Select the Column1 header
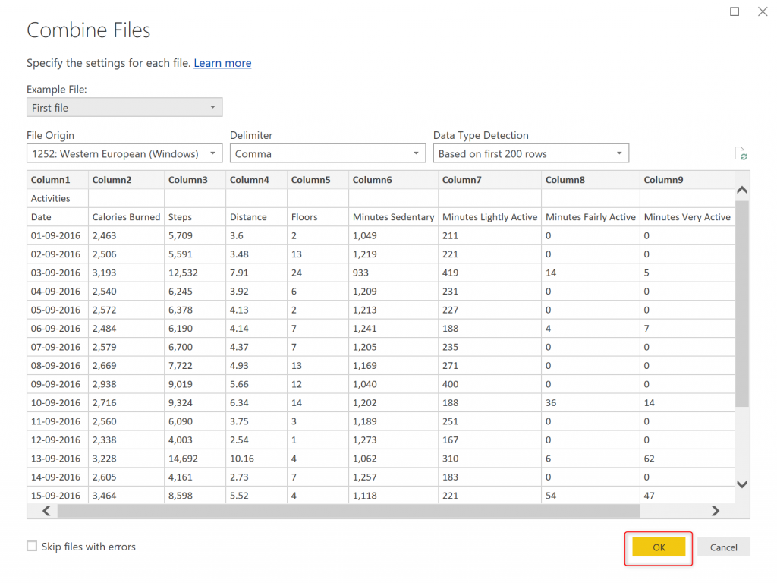The image size is (777, 583). click(50, 180)
